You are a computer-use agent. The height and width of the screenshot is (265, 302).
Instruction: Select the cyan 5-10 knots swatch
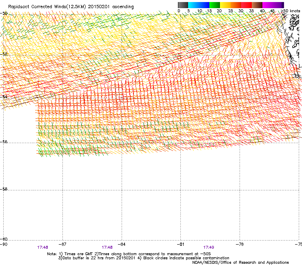[x=193, y=5]
